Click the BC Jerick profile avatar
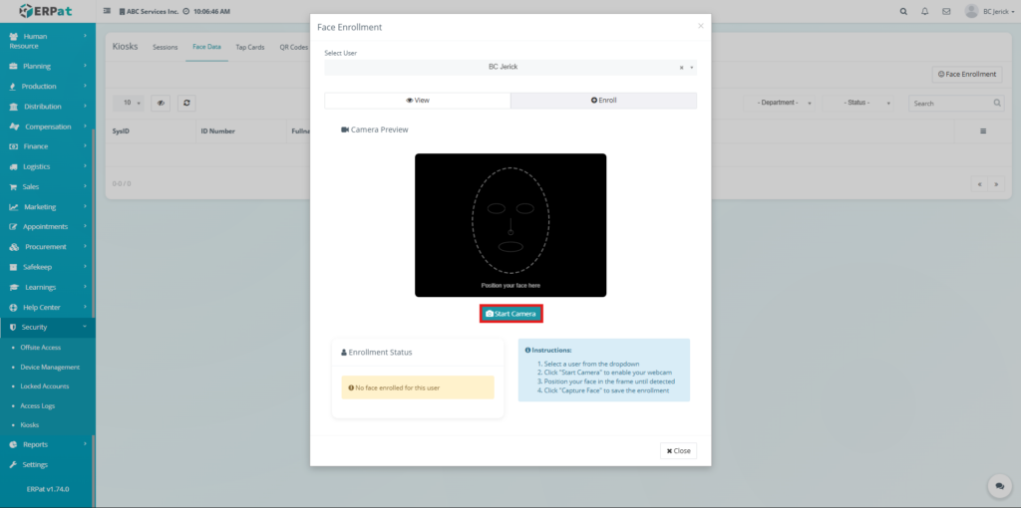Viewport: 1021px width, 508px height. point(971,11)
